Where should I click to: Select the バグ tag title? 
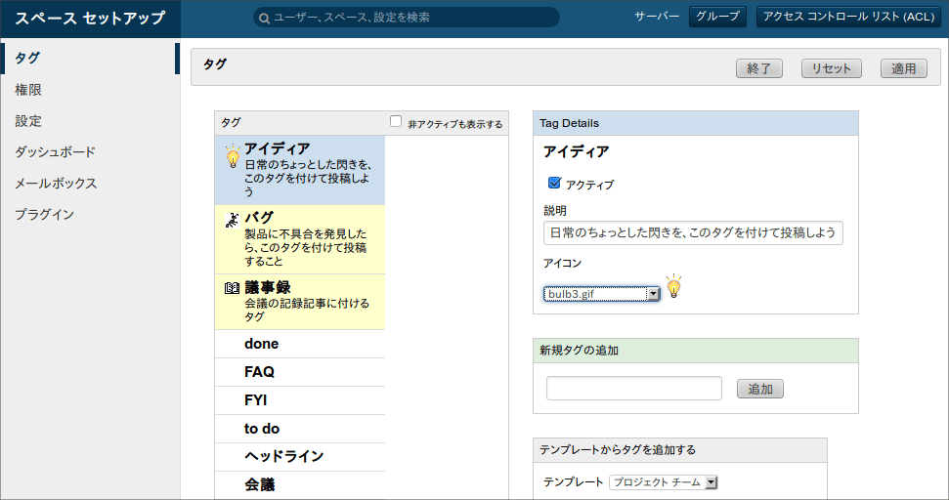(259, 218)
